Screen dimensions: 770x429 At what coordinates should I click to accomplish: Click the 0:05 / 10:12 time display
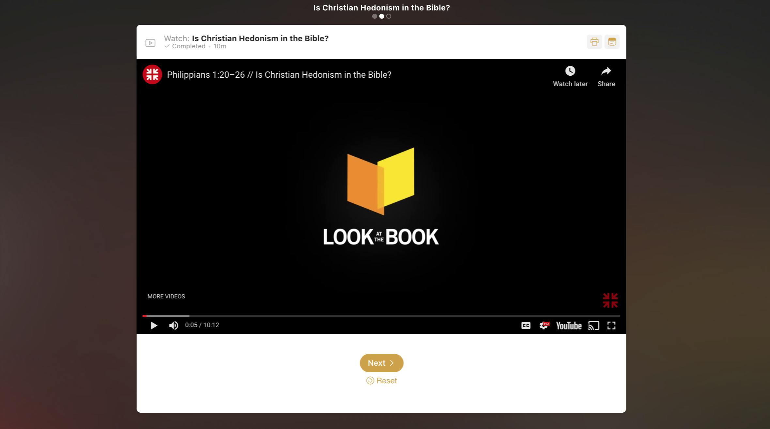202,325
